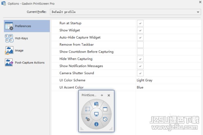Click the Show Widget label
The image size is (203, 135).
pyautogui.click(x=70, y=30)
